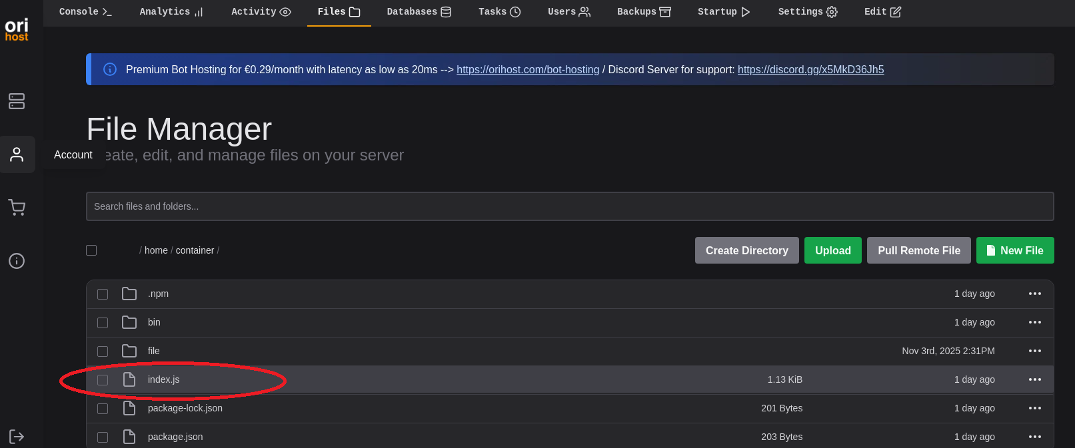Click the green New File button
Screen dimensions: 1075x448
[x=1014, y=250]
